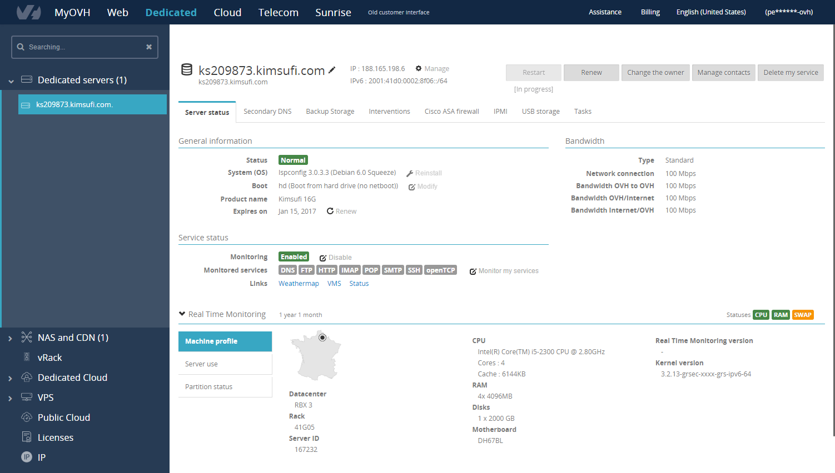Open the USB storage tab
This screenshot has width=835, height=473.
tap(541, 112)
